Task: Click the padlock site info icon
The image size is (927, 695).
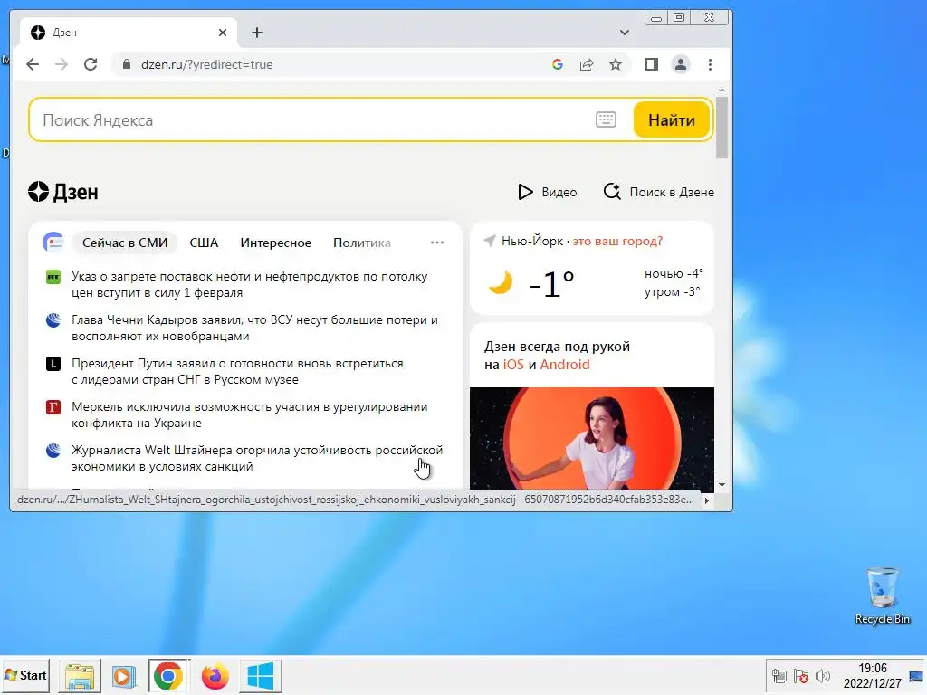Action: point(127,64)
